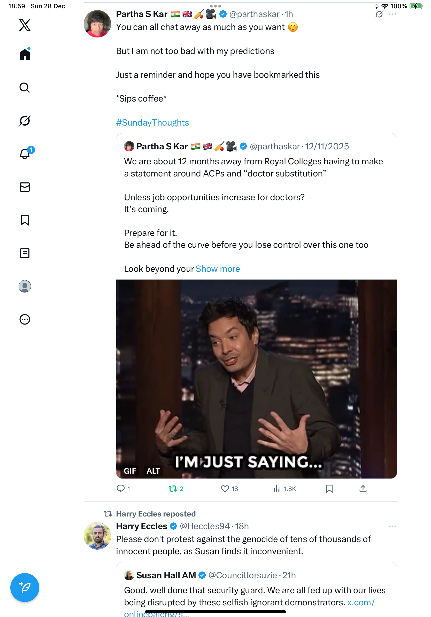Go to the Home feed

click(25, 55)
